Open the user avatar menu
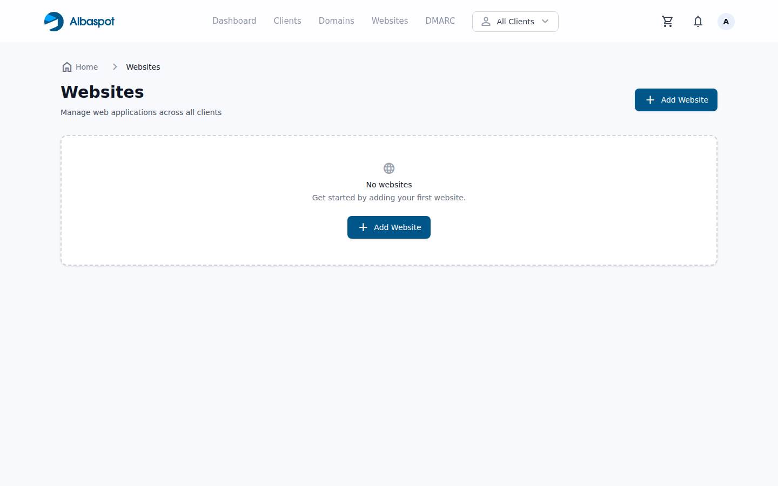 tap(726, 22)
